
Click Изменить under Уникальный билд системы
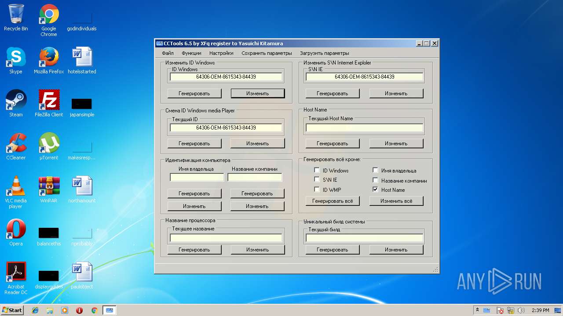396,250
